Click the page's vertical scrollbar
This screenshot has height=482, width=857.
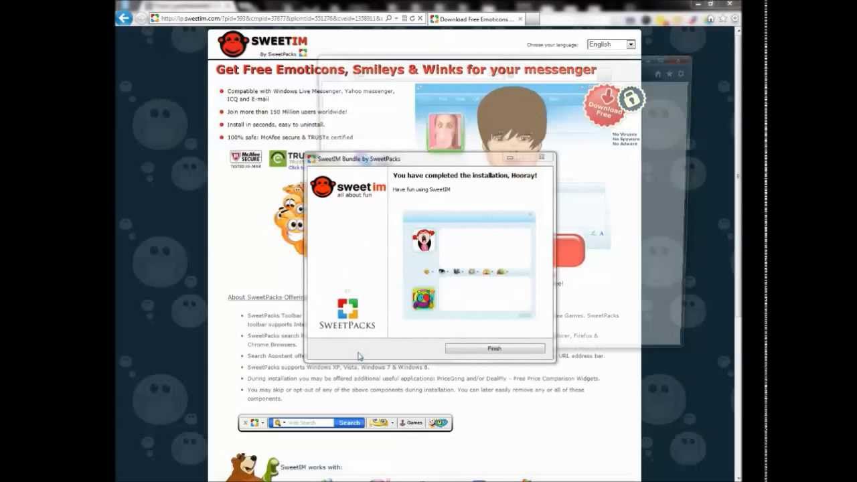point(737,253)
